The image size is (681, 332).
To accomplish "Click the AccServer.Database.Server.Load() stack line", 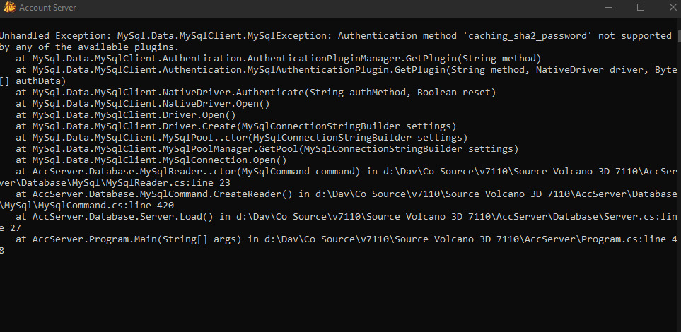I will 339,217.
